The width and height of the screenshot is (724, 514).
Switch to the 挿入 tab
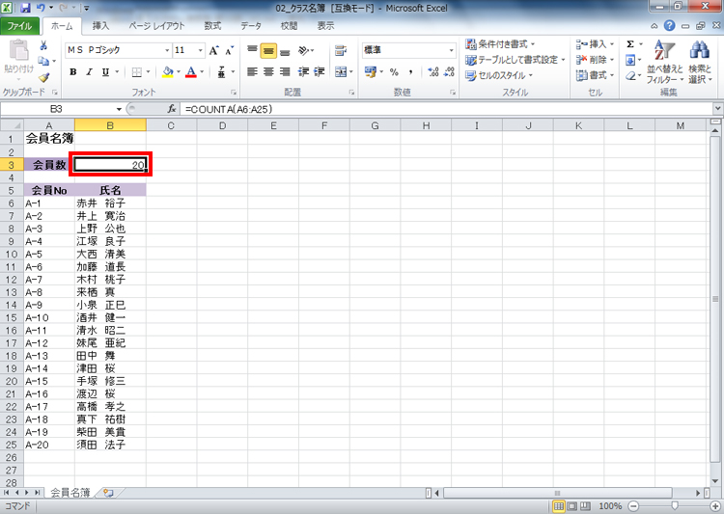(x=100, y=26)
